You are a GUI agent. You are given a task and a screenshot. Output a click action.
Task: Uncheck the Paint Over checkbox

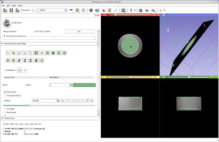click(x=5, y=92)
